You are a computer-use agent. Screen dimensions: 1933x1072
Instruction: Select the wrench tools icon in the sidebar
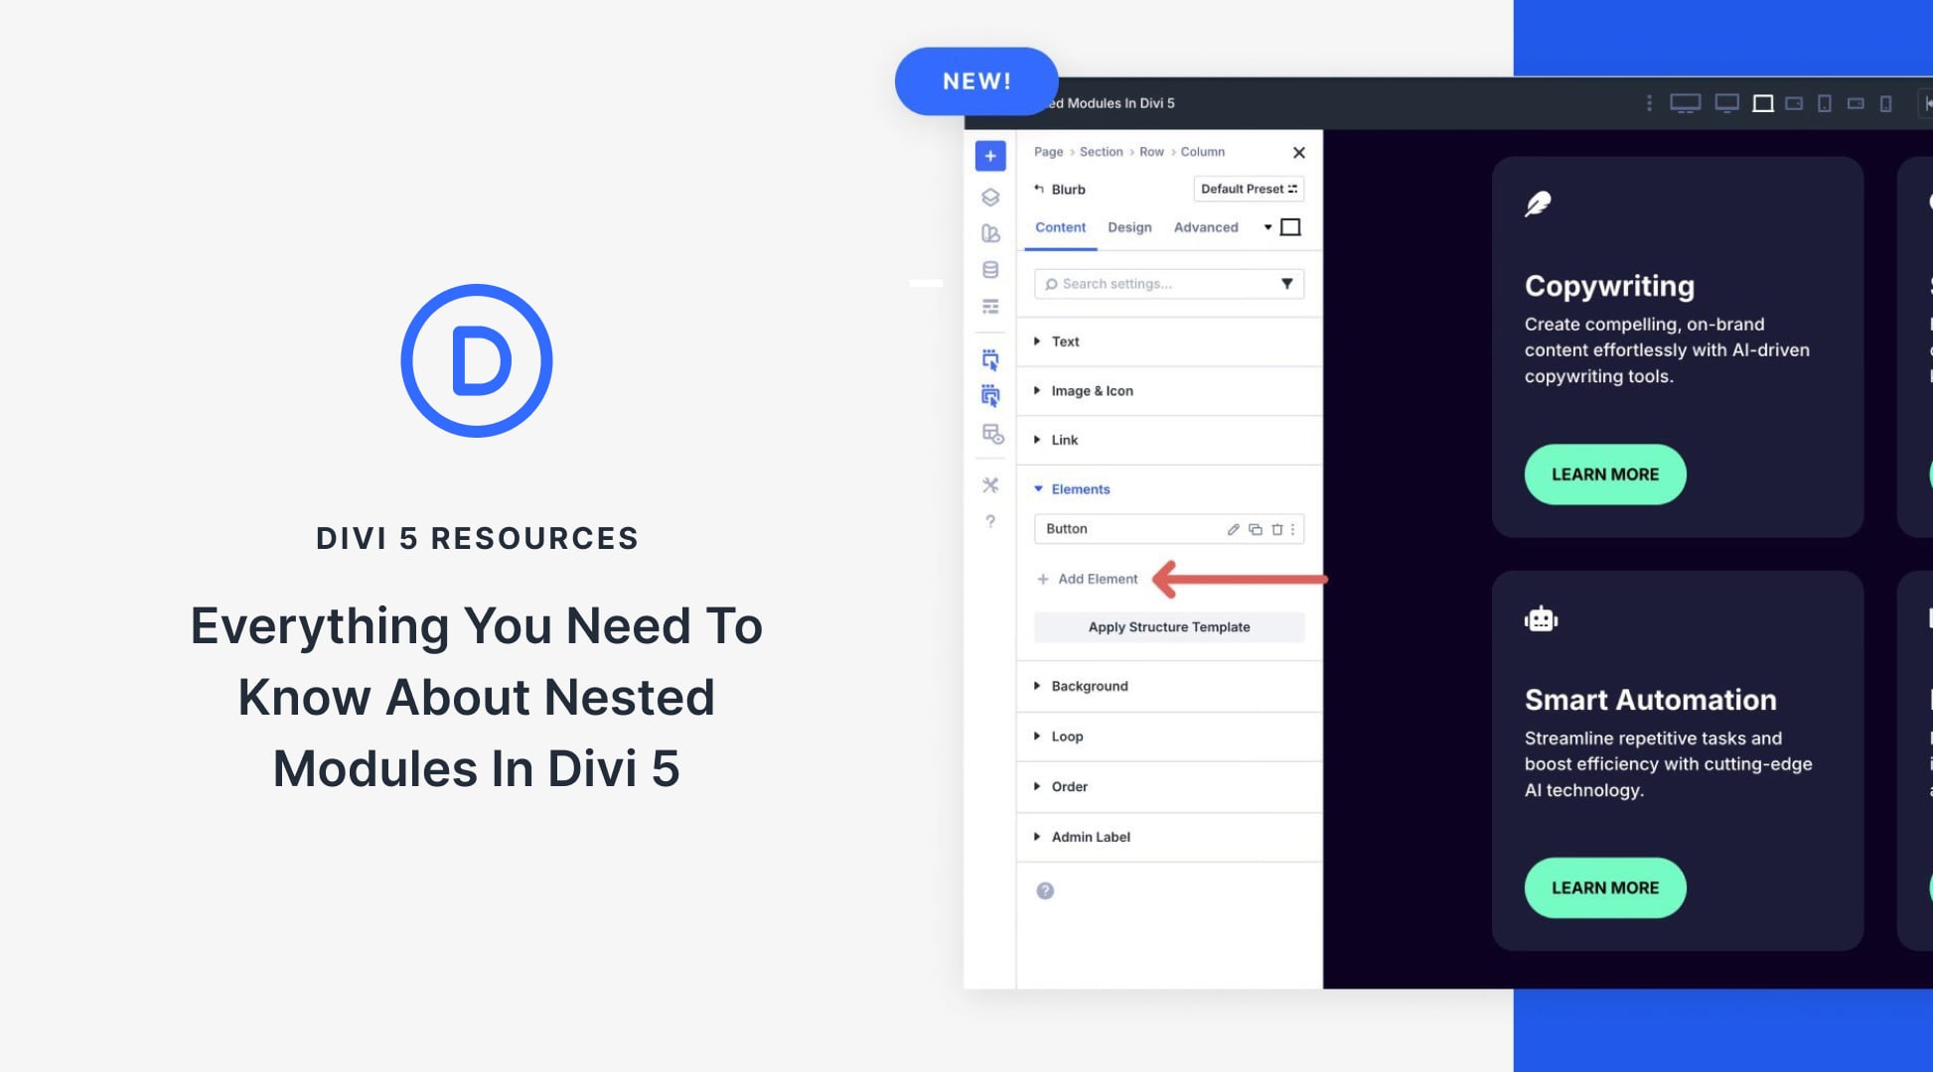(990, 485)
